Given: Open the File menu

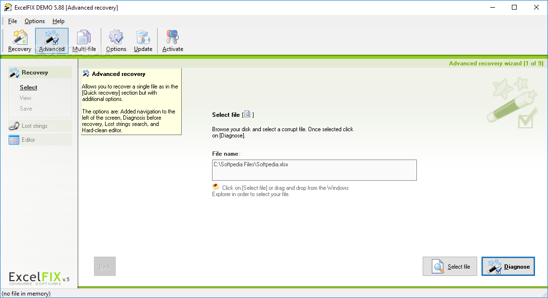Looking at the screenshot, I should pos(13,21).
